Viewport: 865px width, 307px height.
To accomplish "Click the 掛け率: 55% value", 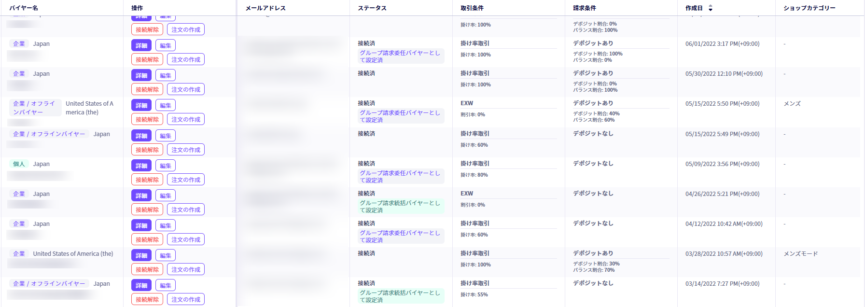I will [474, 294].
